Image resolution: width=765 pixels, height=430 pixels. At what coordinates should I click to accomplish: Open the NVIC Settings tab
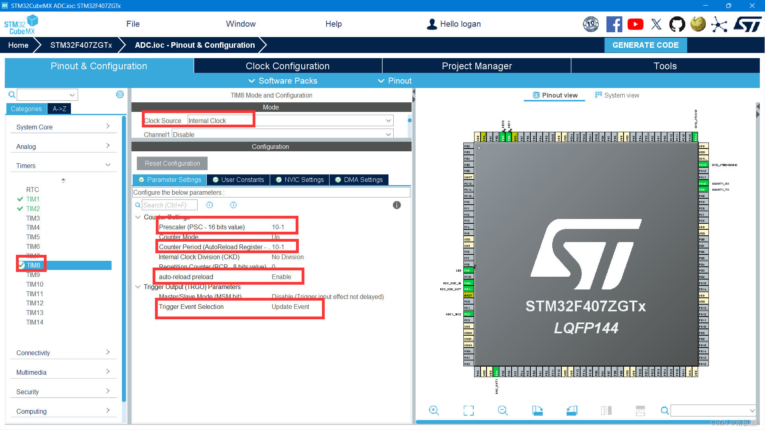coord(300,180)
